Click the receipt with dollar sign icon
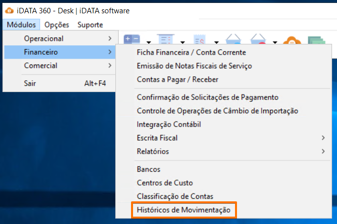 pyautogui.click(x=200, y=39)
